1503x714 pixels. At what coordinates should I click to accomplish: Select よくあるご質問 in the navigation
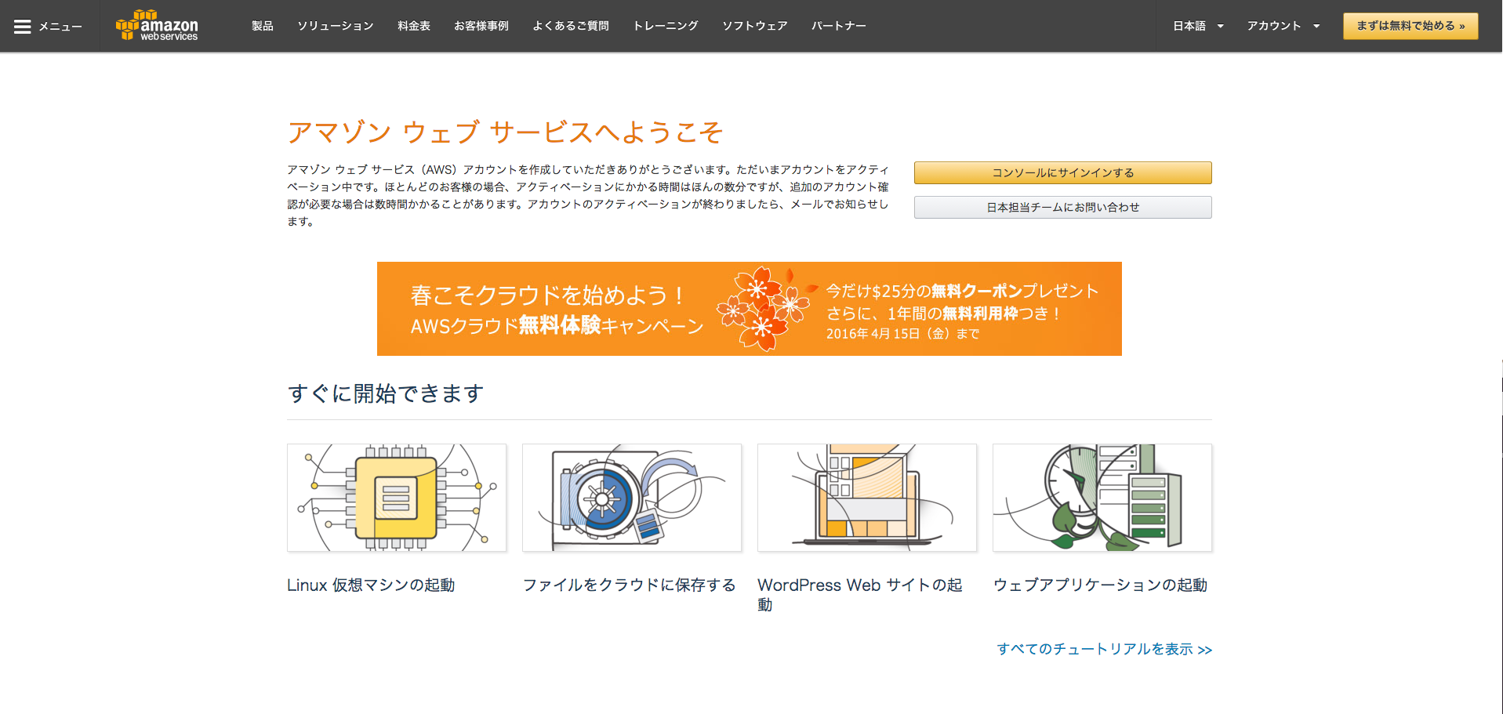pyautogui.click(x=570, y=25)
